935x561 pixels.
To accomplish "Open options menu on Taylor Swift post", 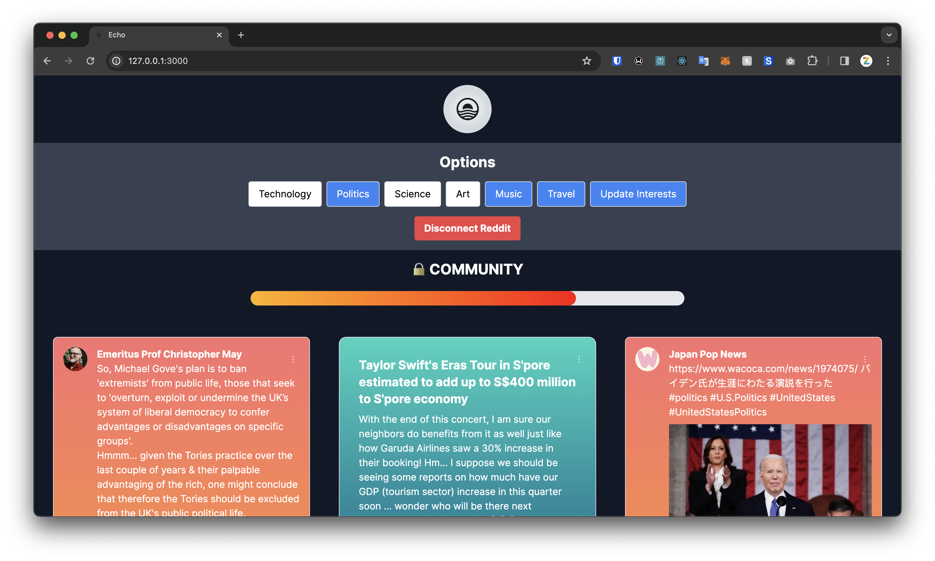I will tap(579, 359).
